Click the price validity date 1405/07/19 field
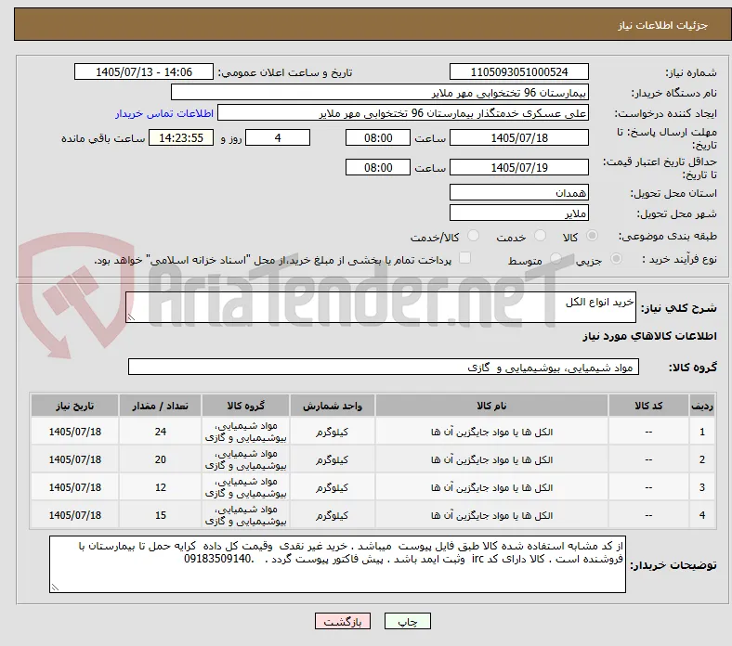Viewport: 732px width, 646px height. (x=519, y=167)
